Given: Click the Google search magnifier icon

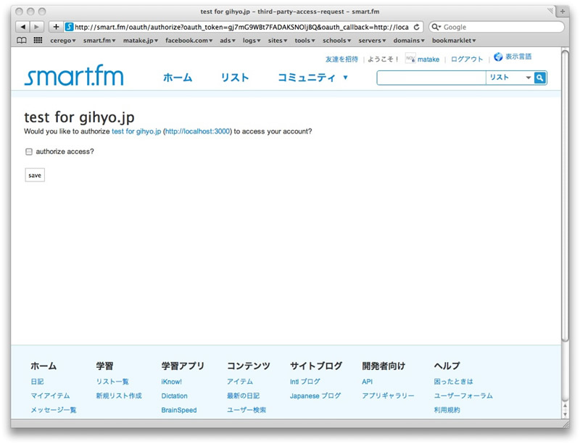Looking at the screenshot, I should [436, 27].
